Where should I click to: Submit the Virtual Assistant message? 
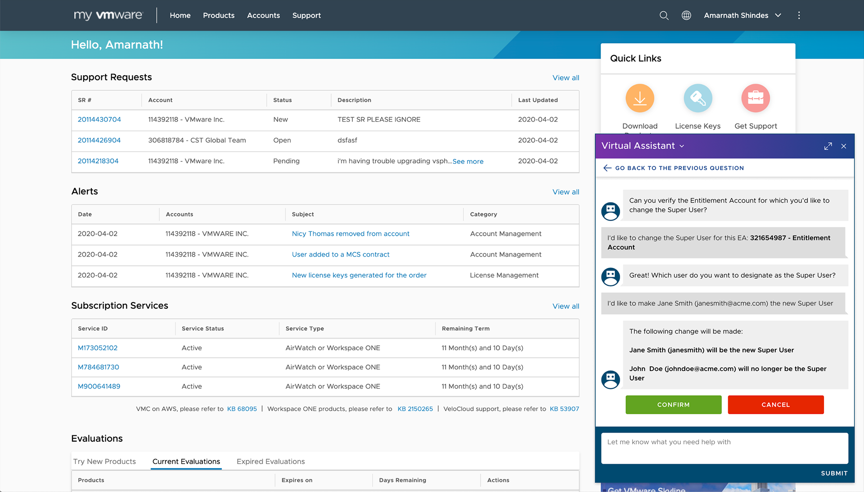pyautogui.click(x=834, y=473)
